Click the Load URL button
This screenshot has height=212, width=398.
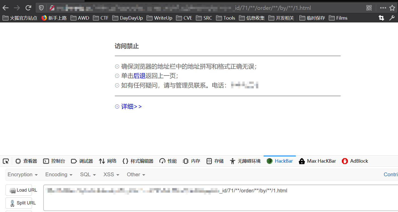19,190
